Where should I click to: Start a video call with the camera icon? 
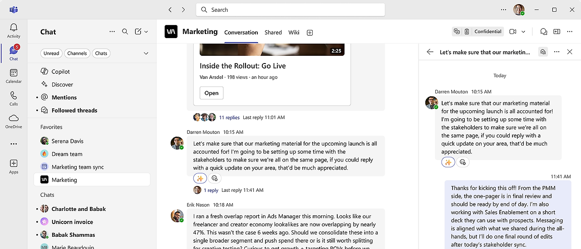(513, 32)
